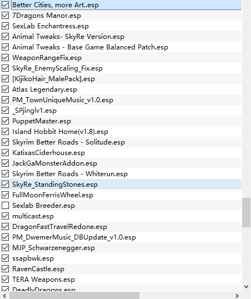The image size is (251, 299).
Task: Click the scroll right arrow
Action: (x=237, y=296)
